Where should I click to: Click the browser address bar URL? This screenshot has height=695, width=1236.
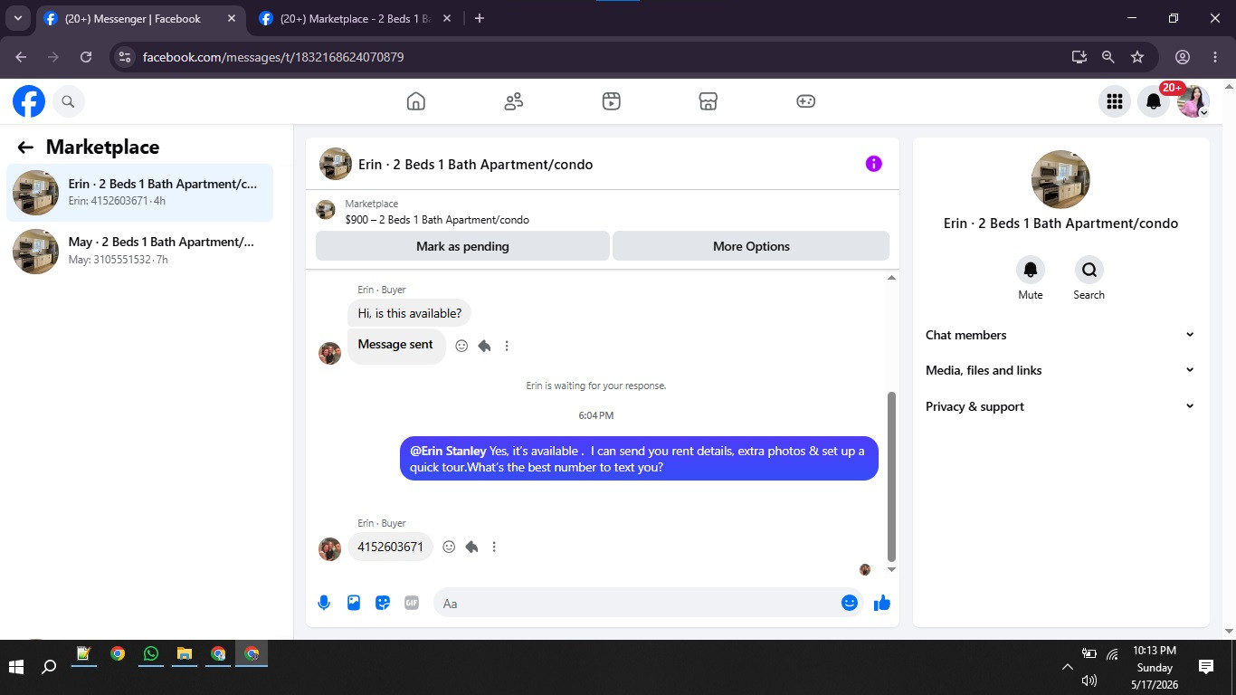click(273, 57)
